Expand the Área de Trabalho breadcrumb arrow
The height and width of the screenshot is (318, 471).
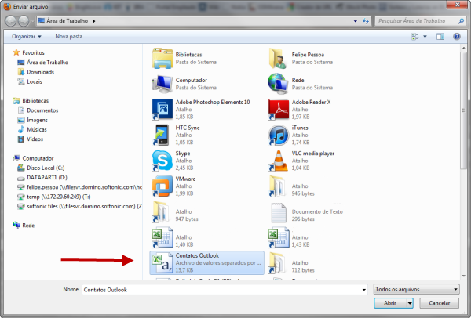coord(94,21)
